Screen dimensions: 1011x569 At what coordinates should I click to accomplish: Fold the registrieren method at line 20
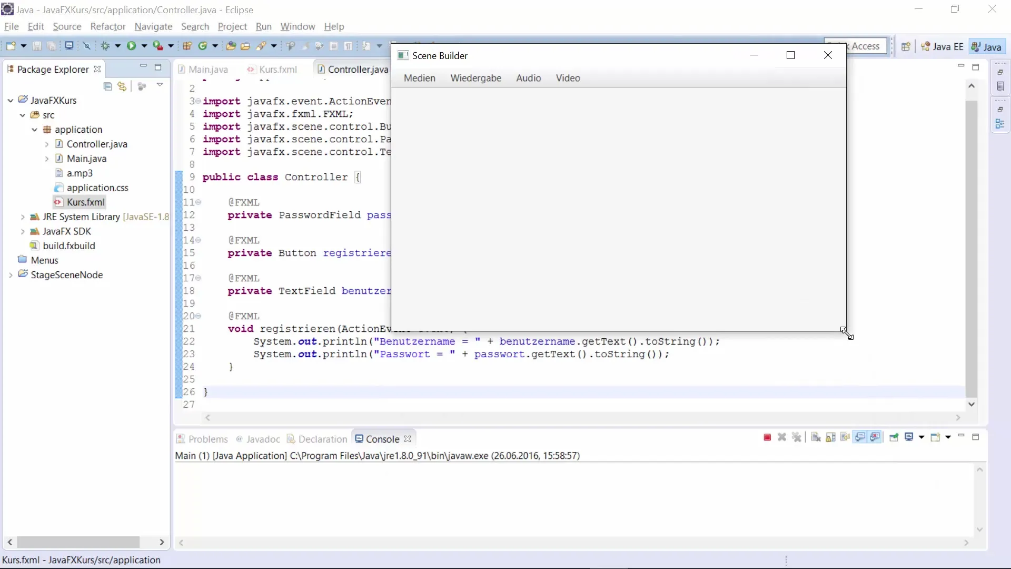point(199,316)
